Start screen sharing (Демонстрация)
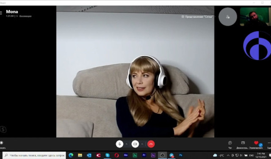Screen dimensions: 271x159 click(243, 145)
